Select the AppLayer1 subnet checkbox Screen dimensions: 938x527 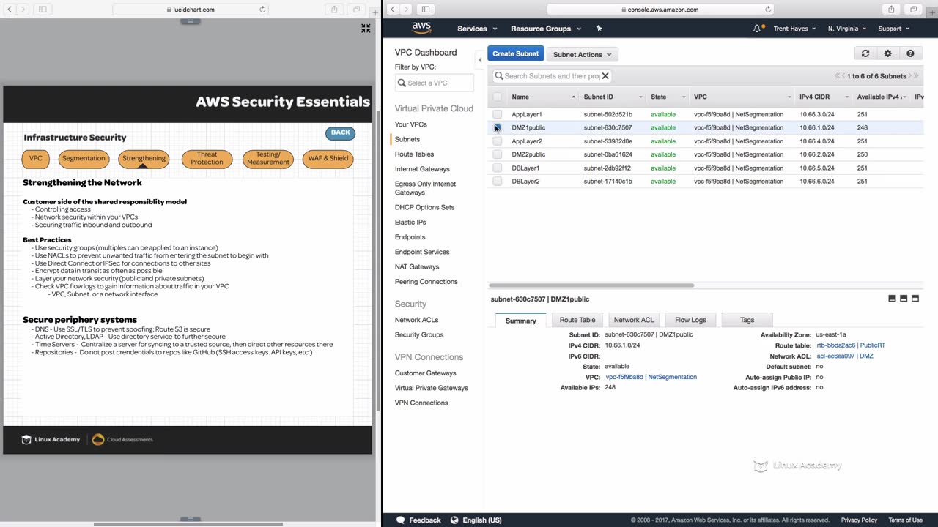(498, 114)
